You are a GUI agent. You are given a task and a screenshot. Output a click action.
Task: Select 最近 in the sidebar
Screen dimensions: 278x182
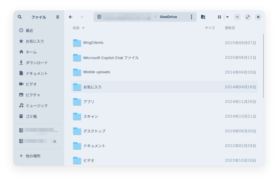point(29,30)
